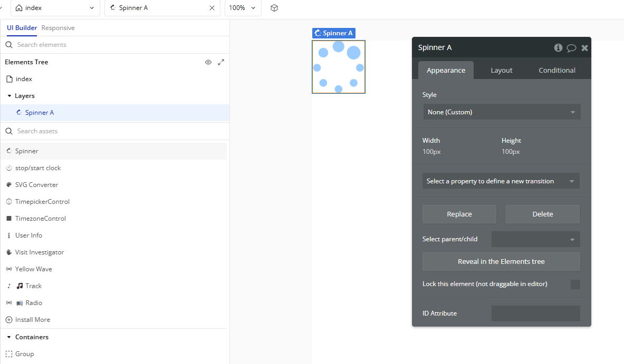The width and height of the screenshot is (624, 364).
Task: Click the stop/start clock icon
Action: coord(9,168)
